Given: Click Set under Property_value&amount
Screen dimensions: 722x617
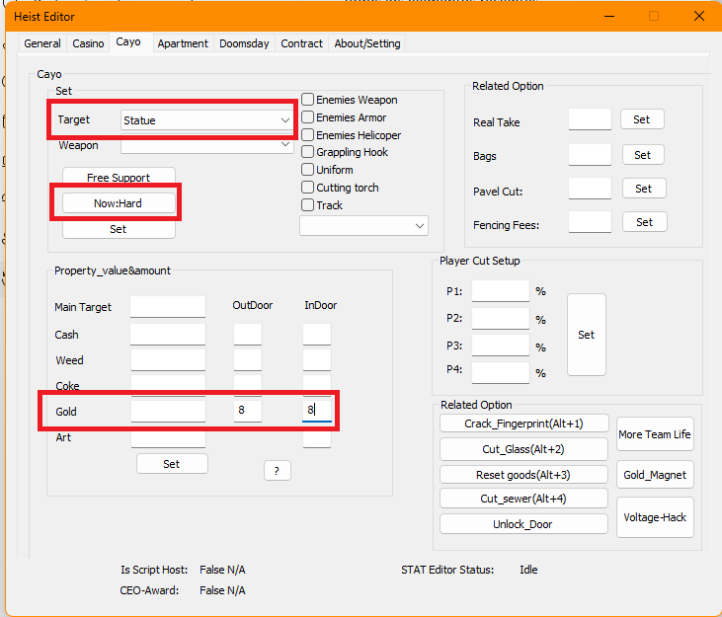Looking at the screenshot, I should (x=172, y=464).
